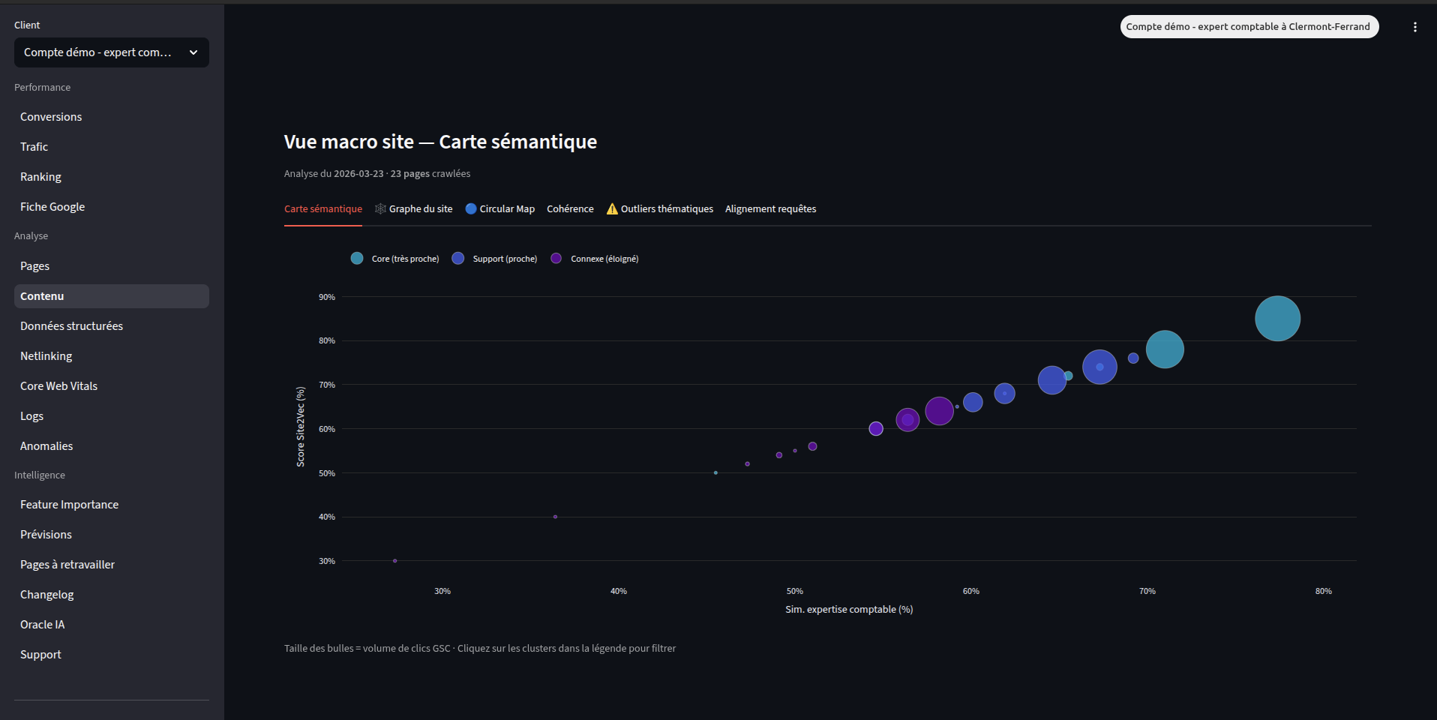Toggle Core (très proche) legend filter
This screenshot has width=1437, height=720.
[395, 259]
